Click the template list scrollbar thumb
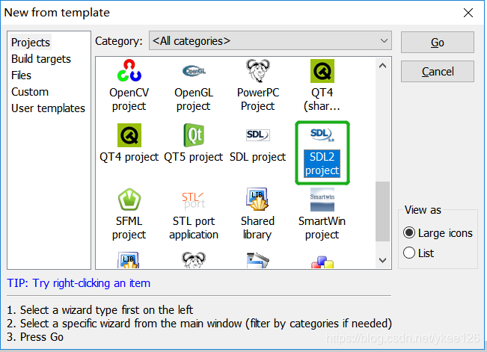This screenshot has width=487, height=352. point(383,211)
